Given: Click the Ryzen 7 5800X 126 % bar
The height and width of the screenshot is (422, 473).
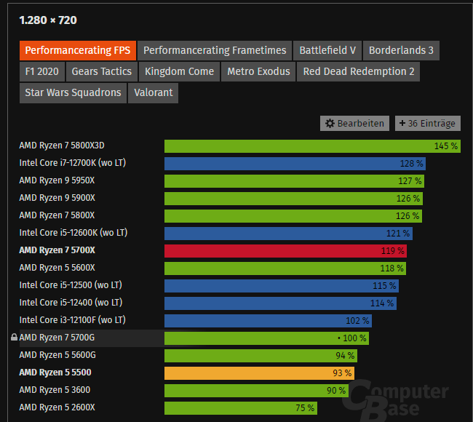Looking at the screenshot, I should click(293, 216).
